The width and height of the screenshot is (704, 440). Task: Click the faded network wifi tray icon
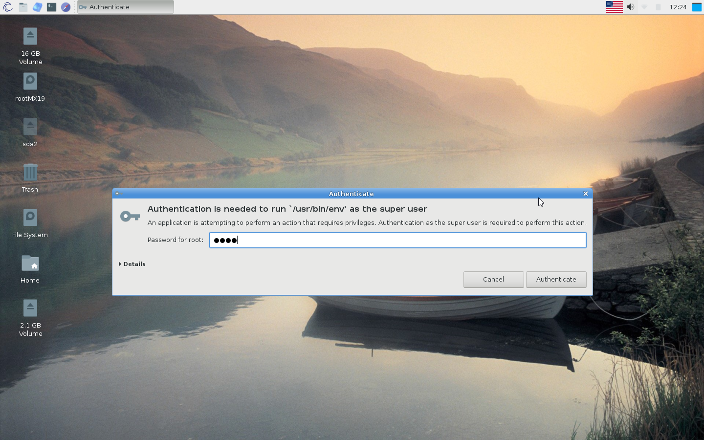pyautogui.click(x=644, y=7)
